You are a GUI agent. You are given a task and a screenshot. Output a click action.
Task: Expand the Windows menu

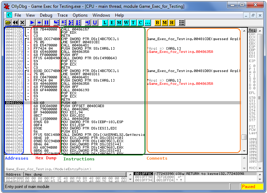[x=101, y=15]
